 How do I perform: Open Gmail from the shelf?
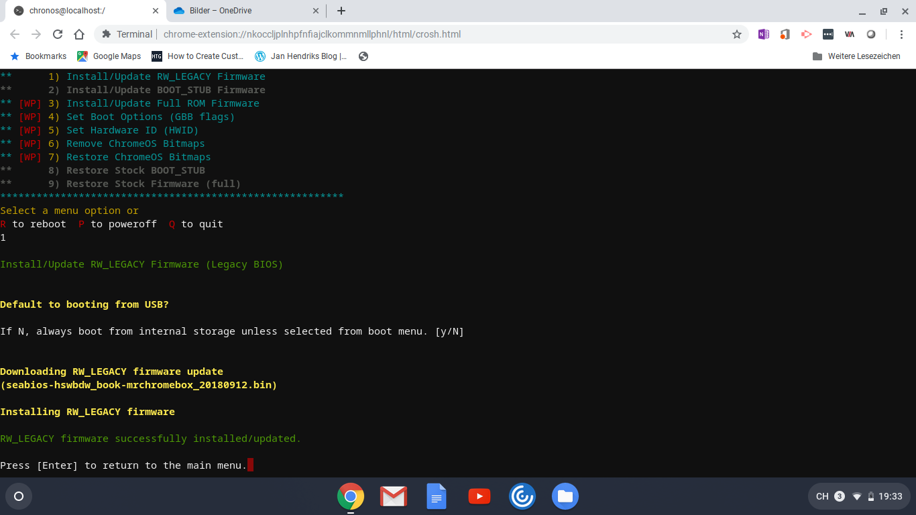point(394,496)
